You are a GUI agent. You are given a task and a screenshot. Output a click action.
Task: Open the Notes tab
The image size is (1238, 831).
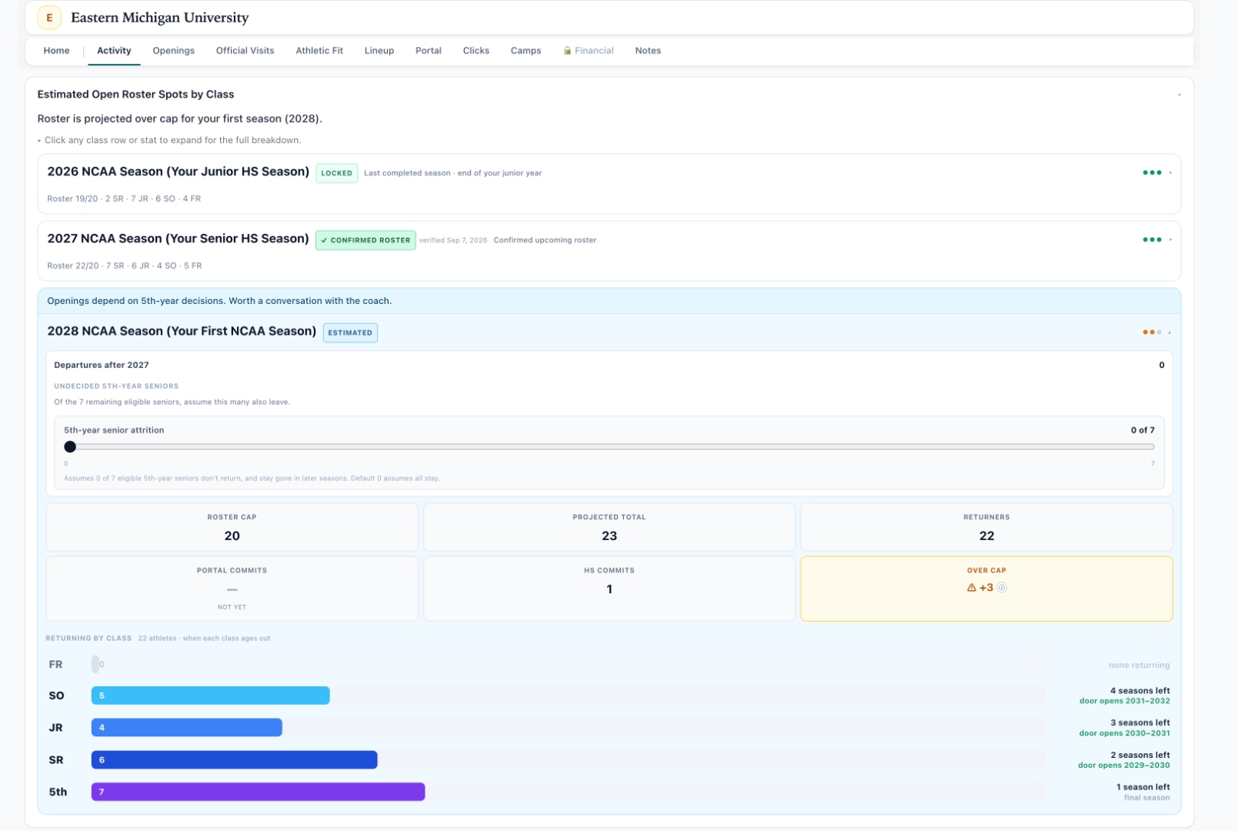click(x=648, y=51)
